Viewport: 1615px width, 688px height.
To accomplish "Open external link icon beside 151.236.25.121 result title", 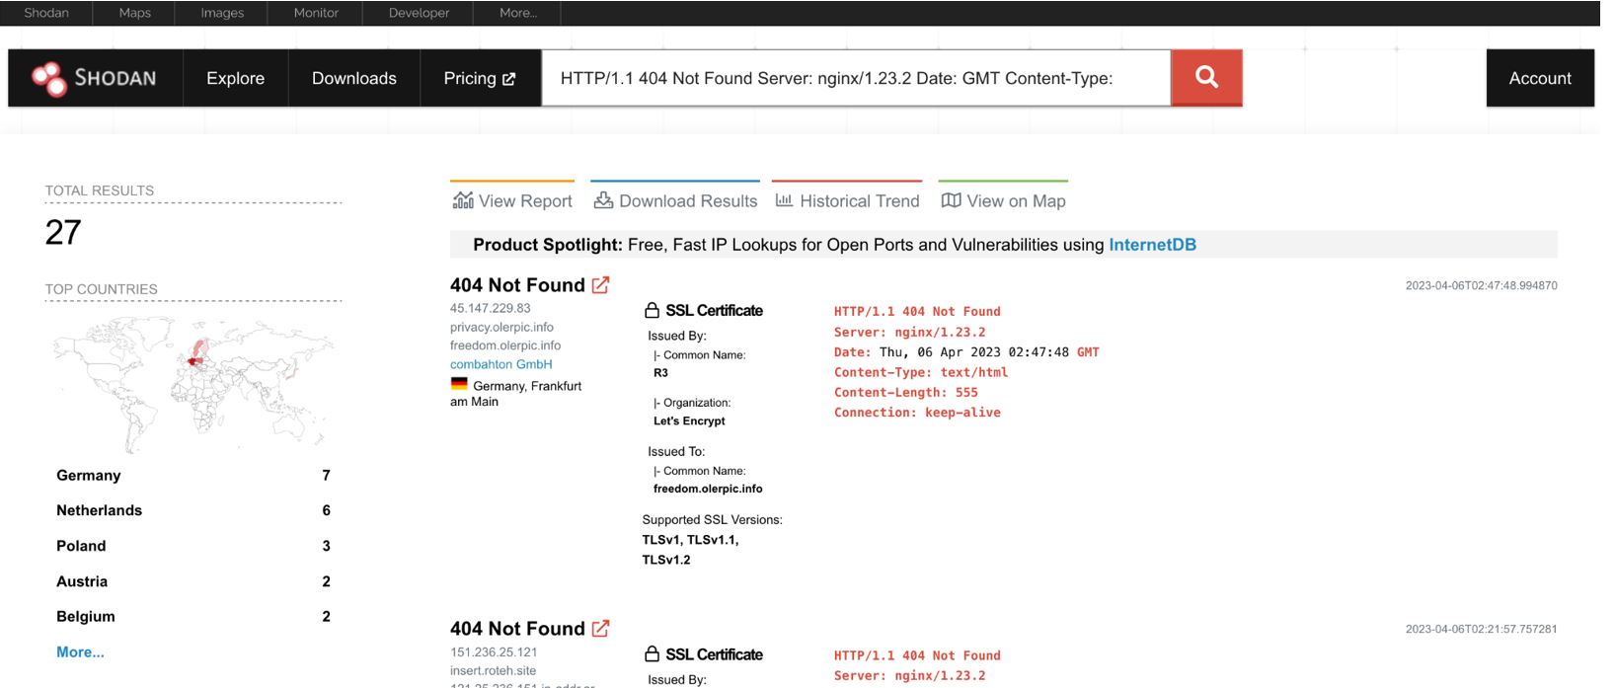I will (600, 629).
